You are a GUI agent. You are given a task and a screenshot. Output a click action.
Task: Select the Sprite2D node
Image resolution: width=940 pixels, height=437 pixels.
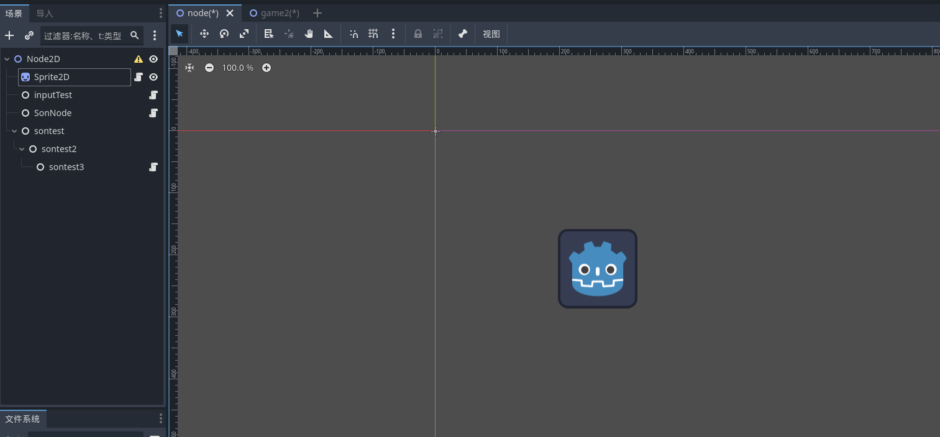tap(52, 77)
